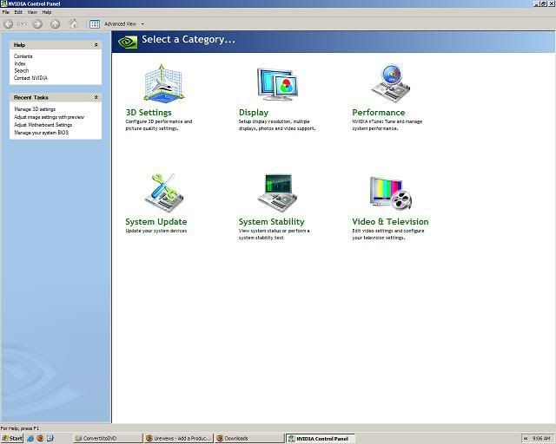Open the System Stability monitor icon

277,193
